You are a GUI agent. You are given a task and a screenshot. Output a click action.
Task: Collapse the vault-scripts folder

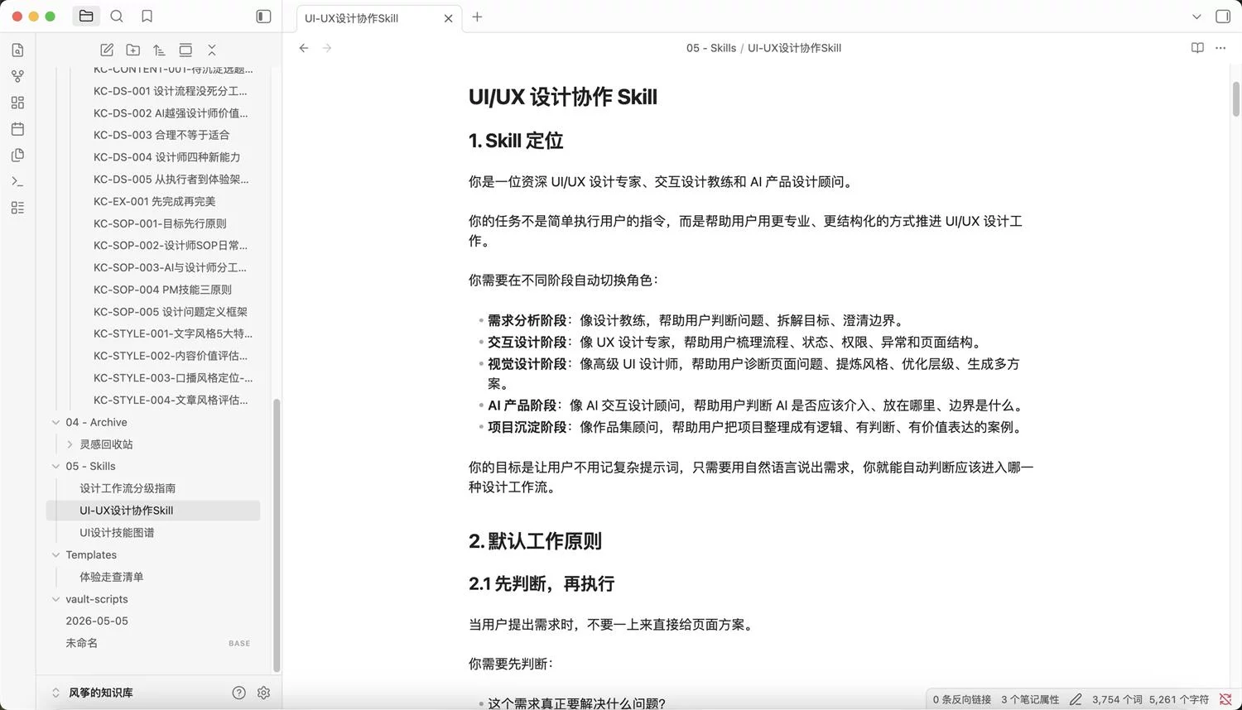tap(55, 599)
